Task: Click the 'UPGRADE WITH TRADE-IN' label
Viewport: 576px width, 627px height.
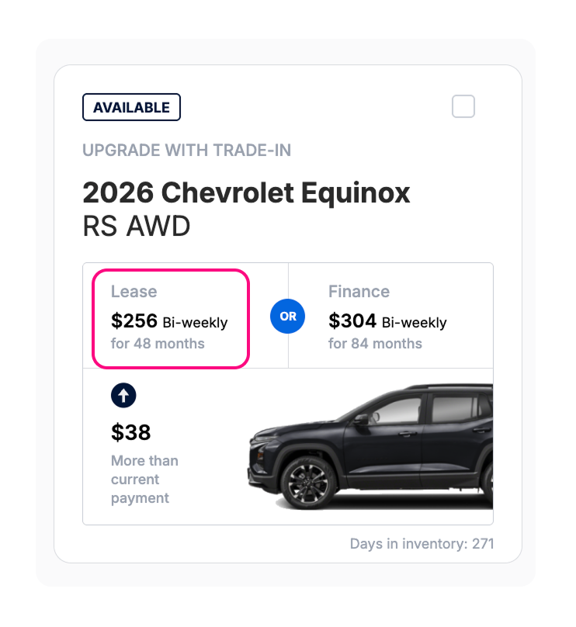Action: click(186, 151)
